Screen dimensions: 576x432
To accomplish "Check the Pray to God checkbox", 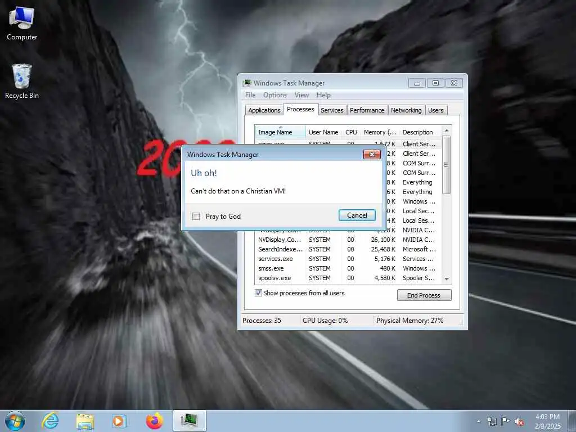I will [196, 217].
